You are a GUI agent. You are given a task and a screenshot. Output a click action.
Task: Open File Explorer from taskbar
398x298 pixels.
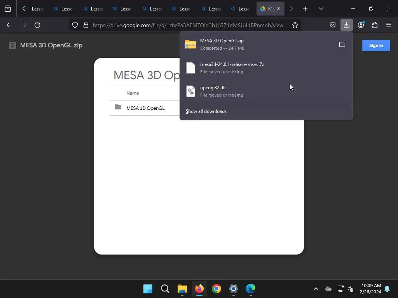(x=182, y=289)
